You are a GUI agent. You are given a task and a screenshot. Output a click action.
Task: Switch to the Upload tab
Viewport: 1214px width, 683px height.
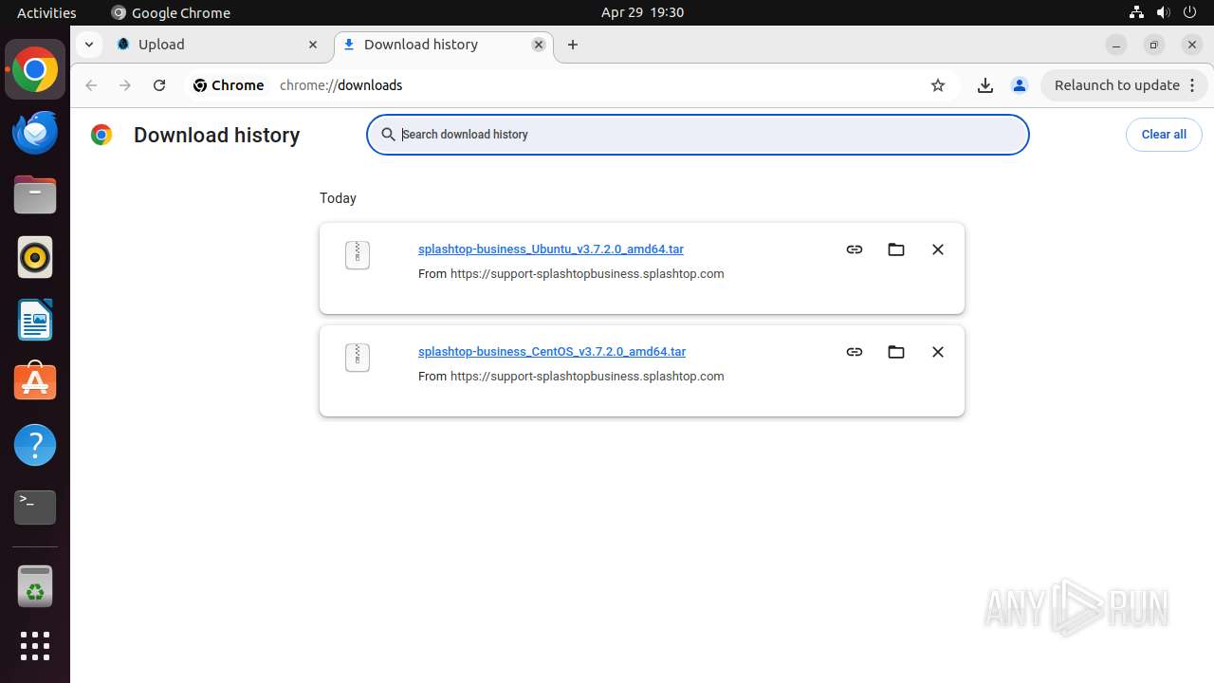click(217, 45)
